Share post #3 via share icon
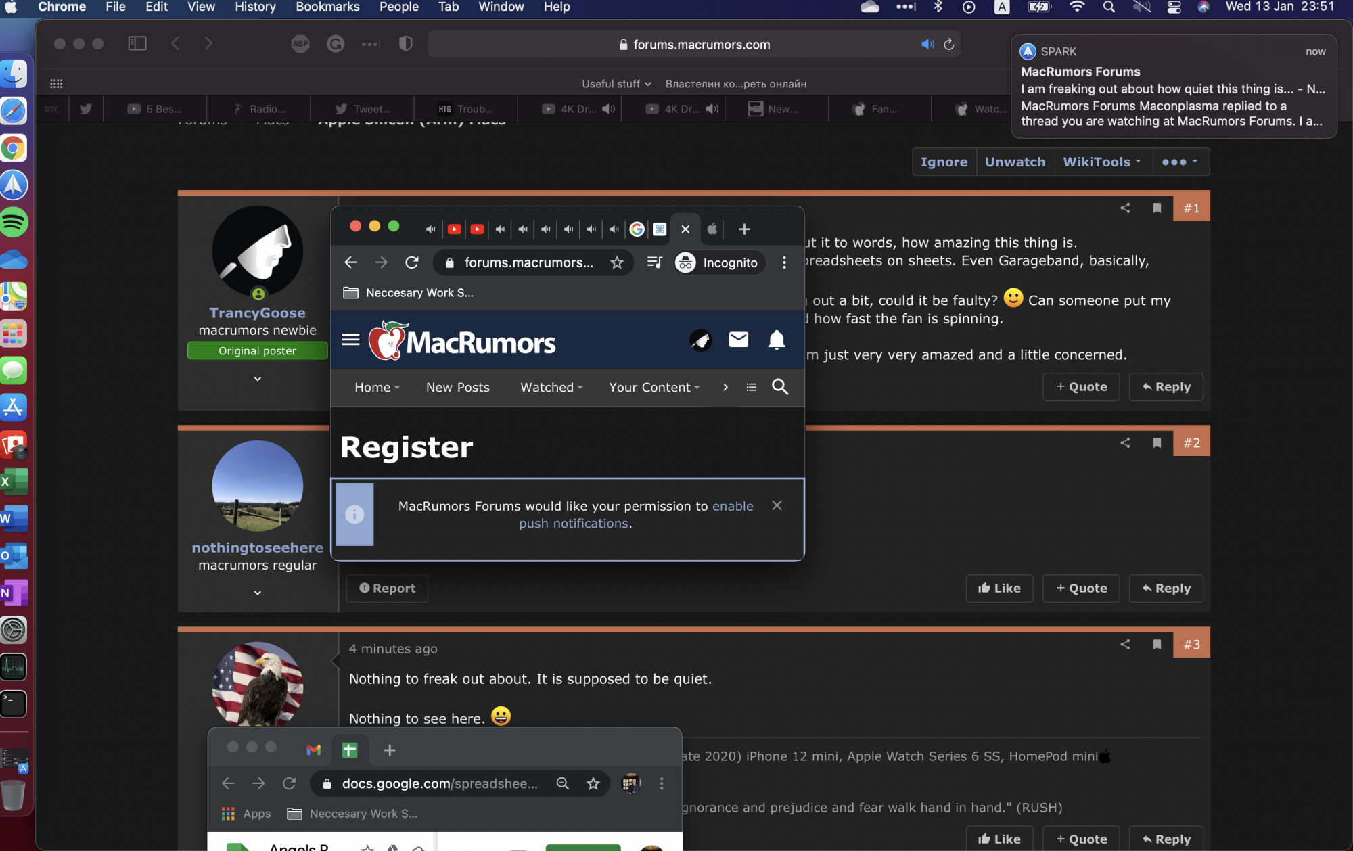The image size is (1353, 851). [x=1126, y=644]
